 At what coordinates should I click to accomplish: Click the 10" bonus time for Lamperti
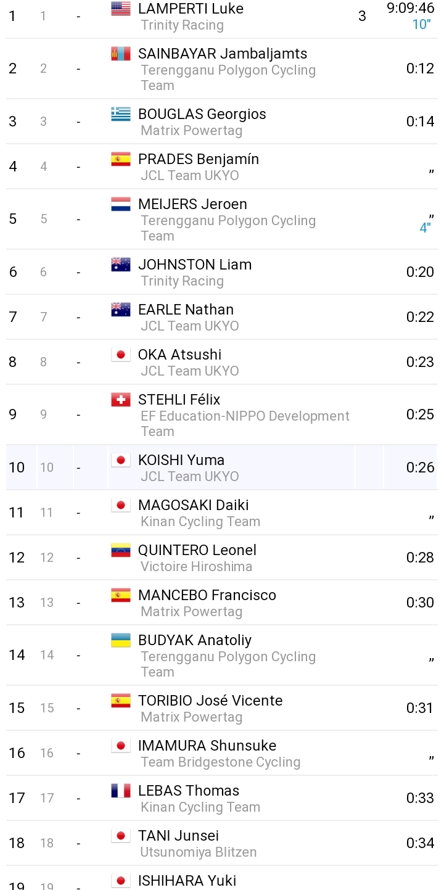[x=421, y=25]
